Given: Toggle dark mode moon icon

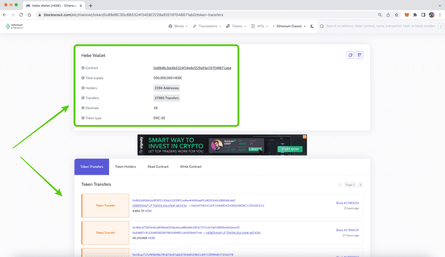Looking at the screenshot, I should click(312, 26).
